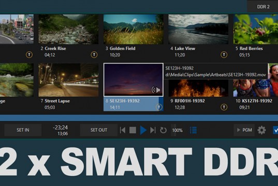Toggle the blue checkbox beside gear
The width and height of the screenshot is (278, 186).
point(275,130)
